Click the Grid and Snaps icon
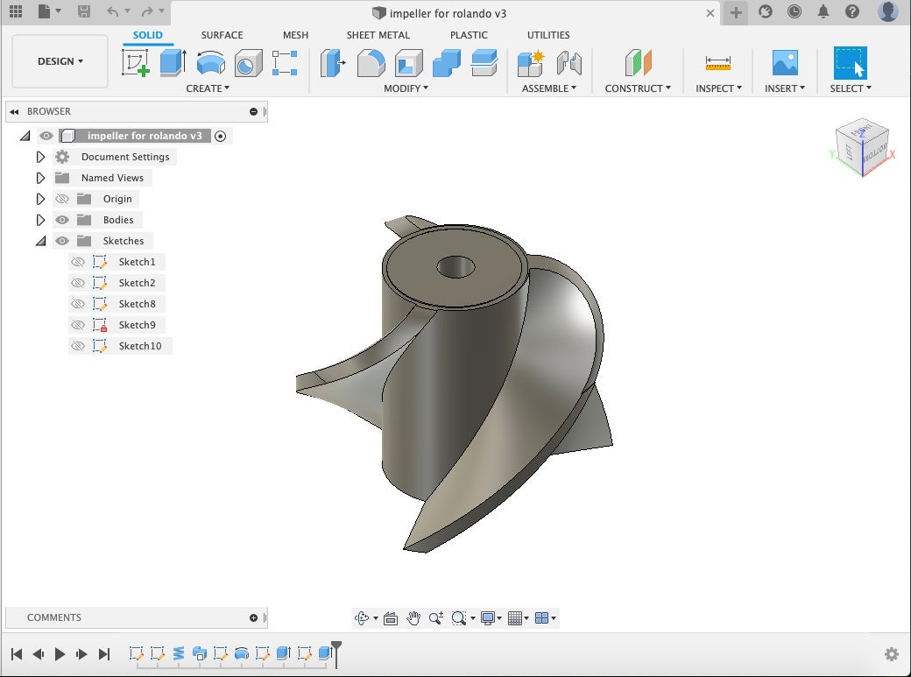 pyautogui.click(x=514, y=618)
